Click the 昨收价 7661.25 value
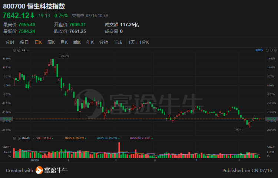 pos(77,31)
